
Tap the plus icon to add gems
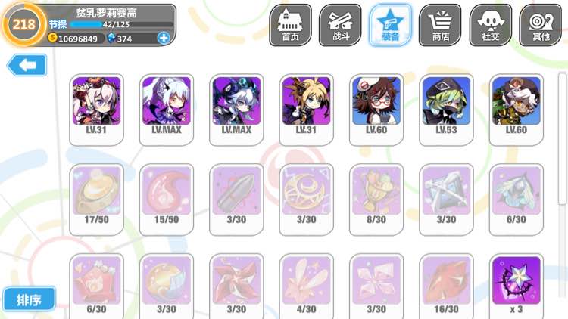(x=164, y=38)
